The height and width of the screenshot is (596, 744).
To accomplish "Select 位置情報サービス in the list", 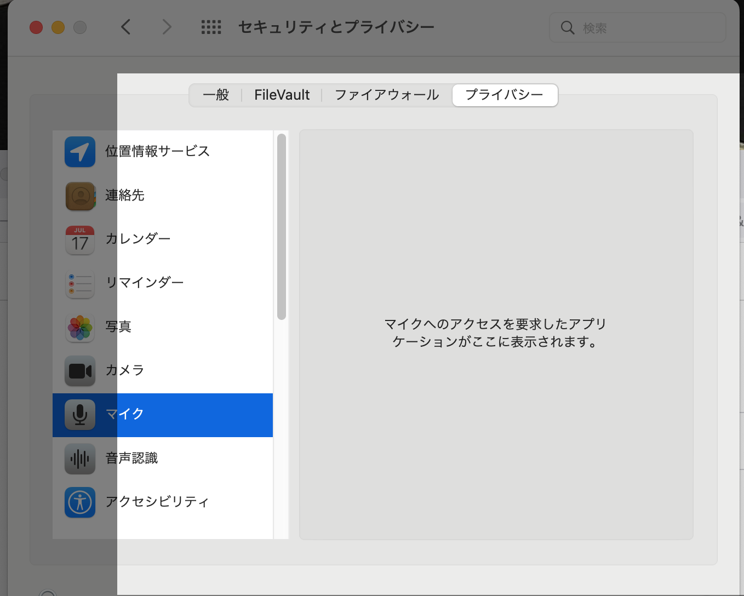I will click(x=158, y=152).
